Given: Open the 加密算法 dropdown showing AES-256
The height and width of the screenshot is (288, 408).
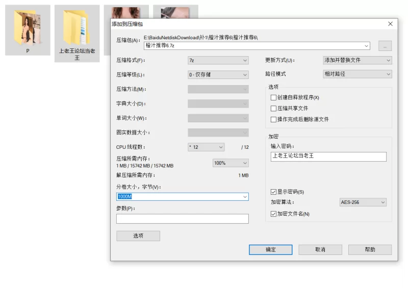Looking at the screenshot, I should click(x=363, y=202).
